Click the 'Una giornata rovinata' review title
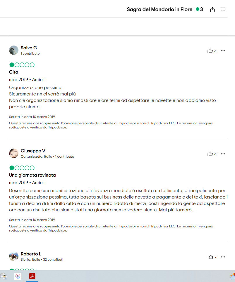Screen dimensions: 235x282 click(x=32, y=175)
